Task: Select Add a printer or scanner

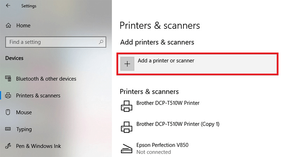Action: (198, 64)
